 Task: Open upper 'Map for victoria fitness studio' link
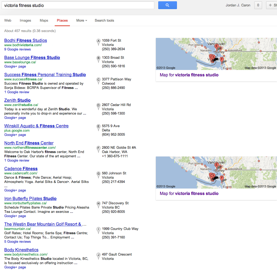point(189,75)
